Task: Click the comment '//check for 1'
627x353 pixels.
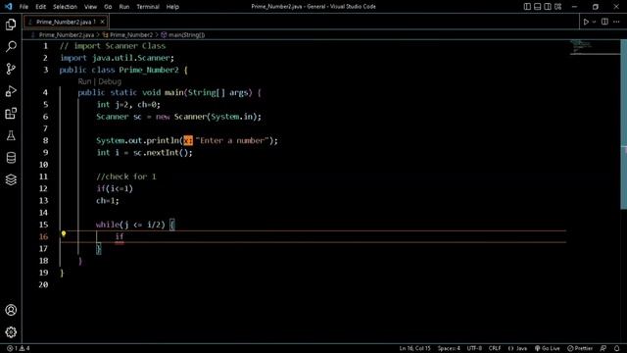Action: 126,176
